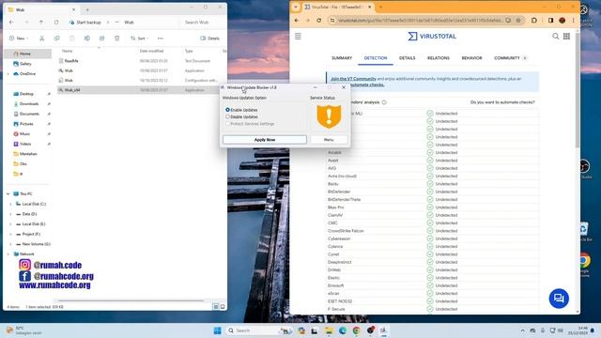Open the VirusTotal chat bubble button
601x338 pixels.
pos(559,299)
